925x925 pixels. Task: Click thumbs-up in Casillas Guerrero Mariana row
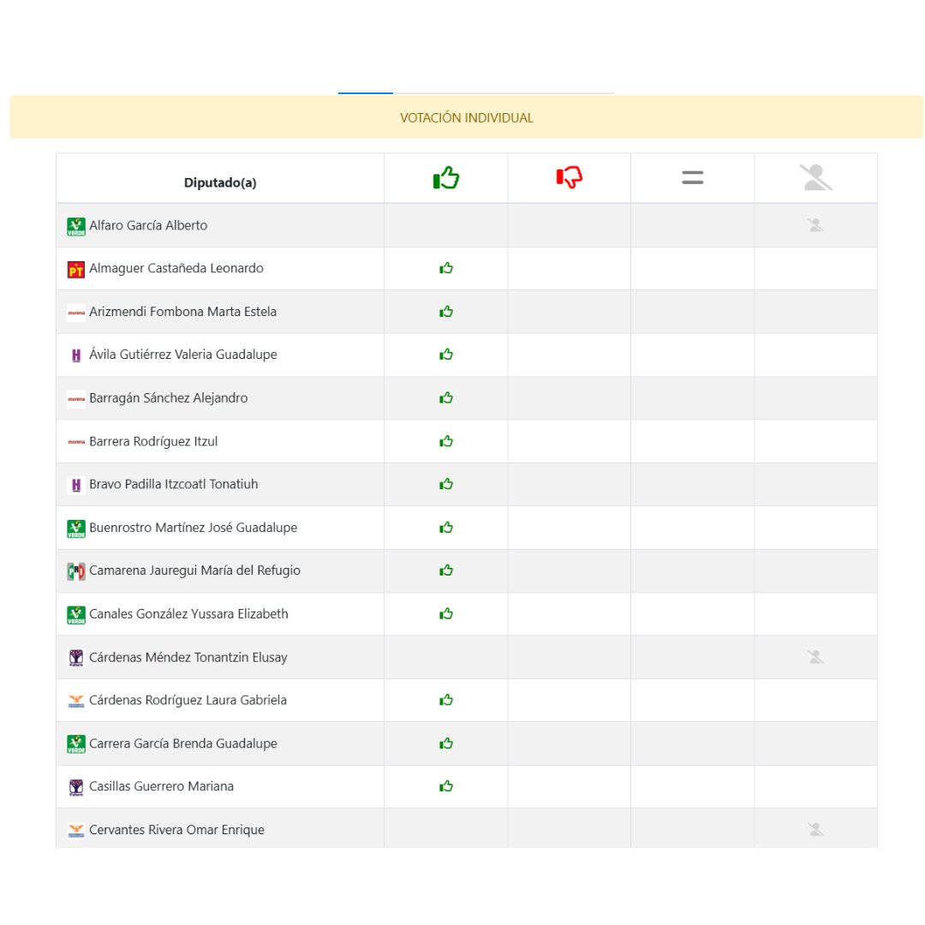pos(446,786)
